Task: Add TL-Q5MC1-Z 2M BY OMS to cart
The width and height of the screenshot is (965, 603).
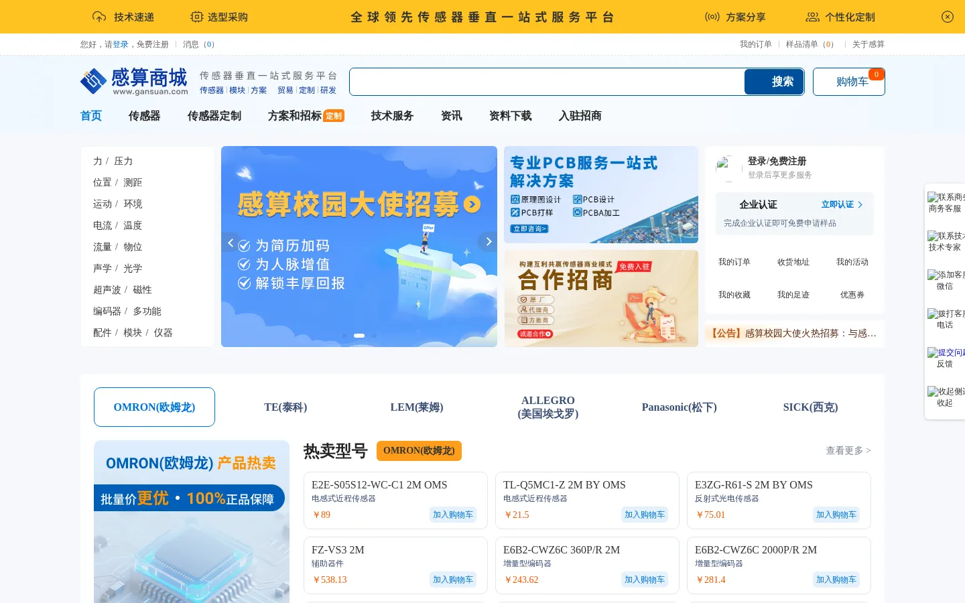Action: click(x=645, y=515)
